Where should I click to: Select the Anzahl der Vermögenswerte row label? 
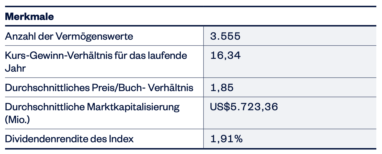[x=69, y=36]
